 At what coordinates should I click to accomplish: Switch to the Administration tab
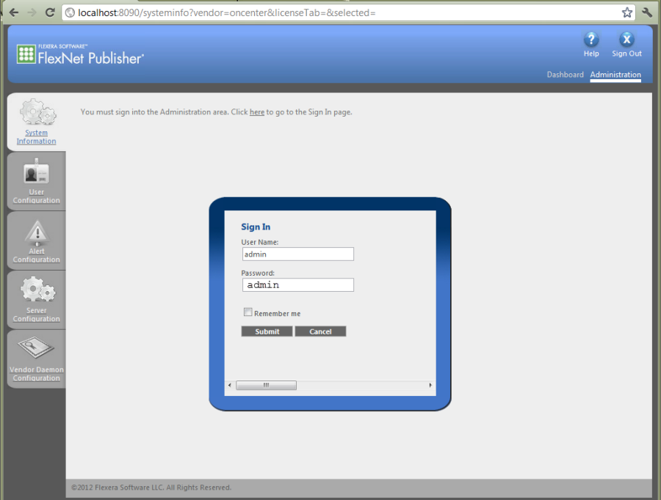tap(615, 75)
